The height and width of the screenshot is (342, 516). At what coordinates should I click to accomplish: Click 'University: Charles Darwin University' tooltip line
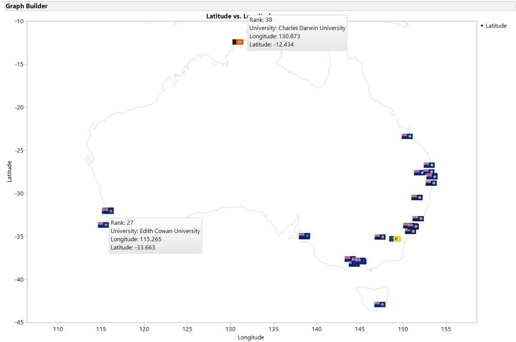click(x=298, y=28)
